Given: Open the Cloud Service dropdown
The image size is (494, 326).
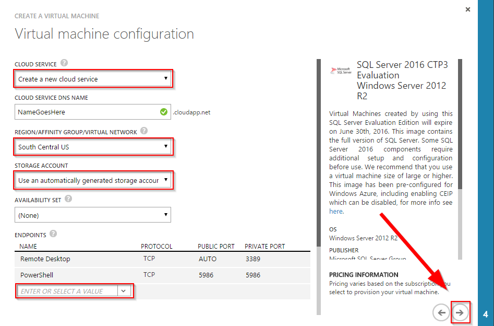Looking at the screenshot, I should point(93,79).
